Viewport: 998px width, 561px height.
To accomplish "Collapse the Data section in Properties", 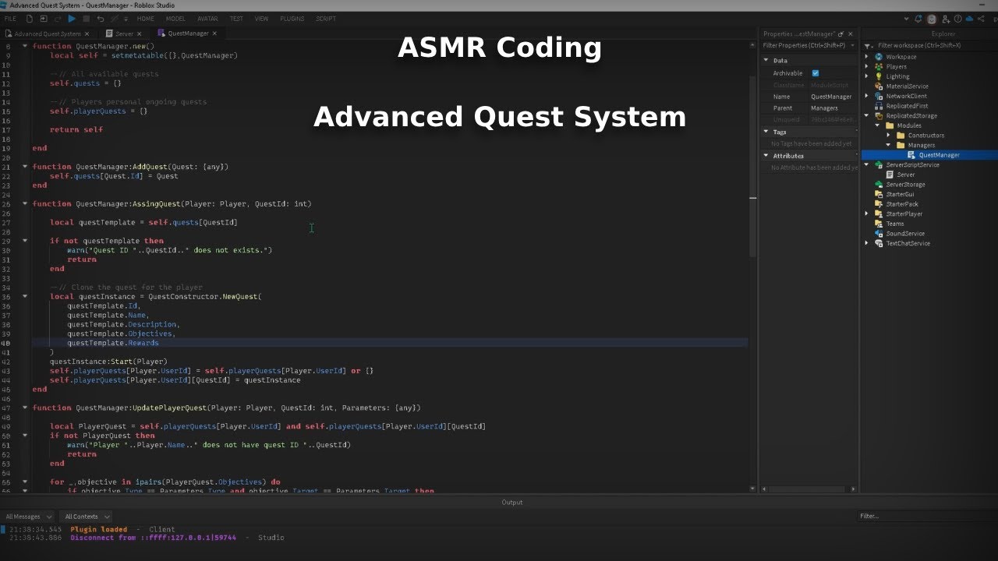I will [766, 60].
